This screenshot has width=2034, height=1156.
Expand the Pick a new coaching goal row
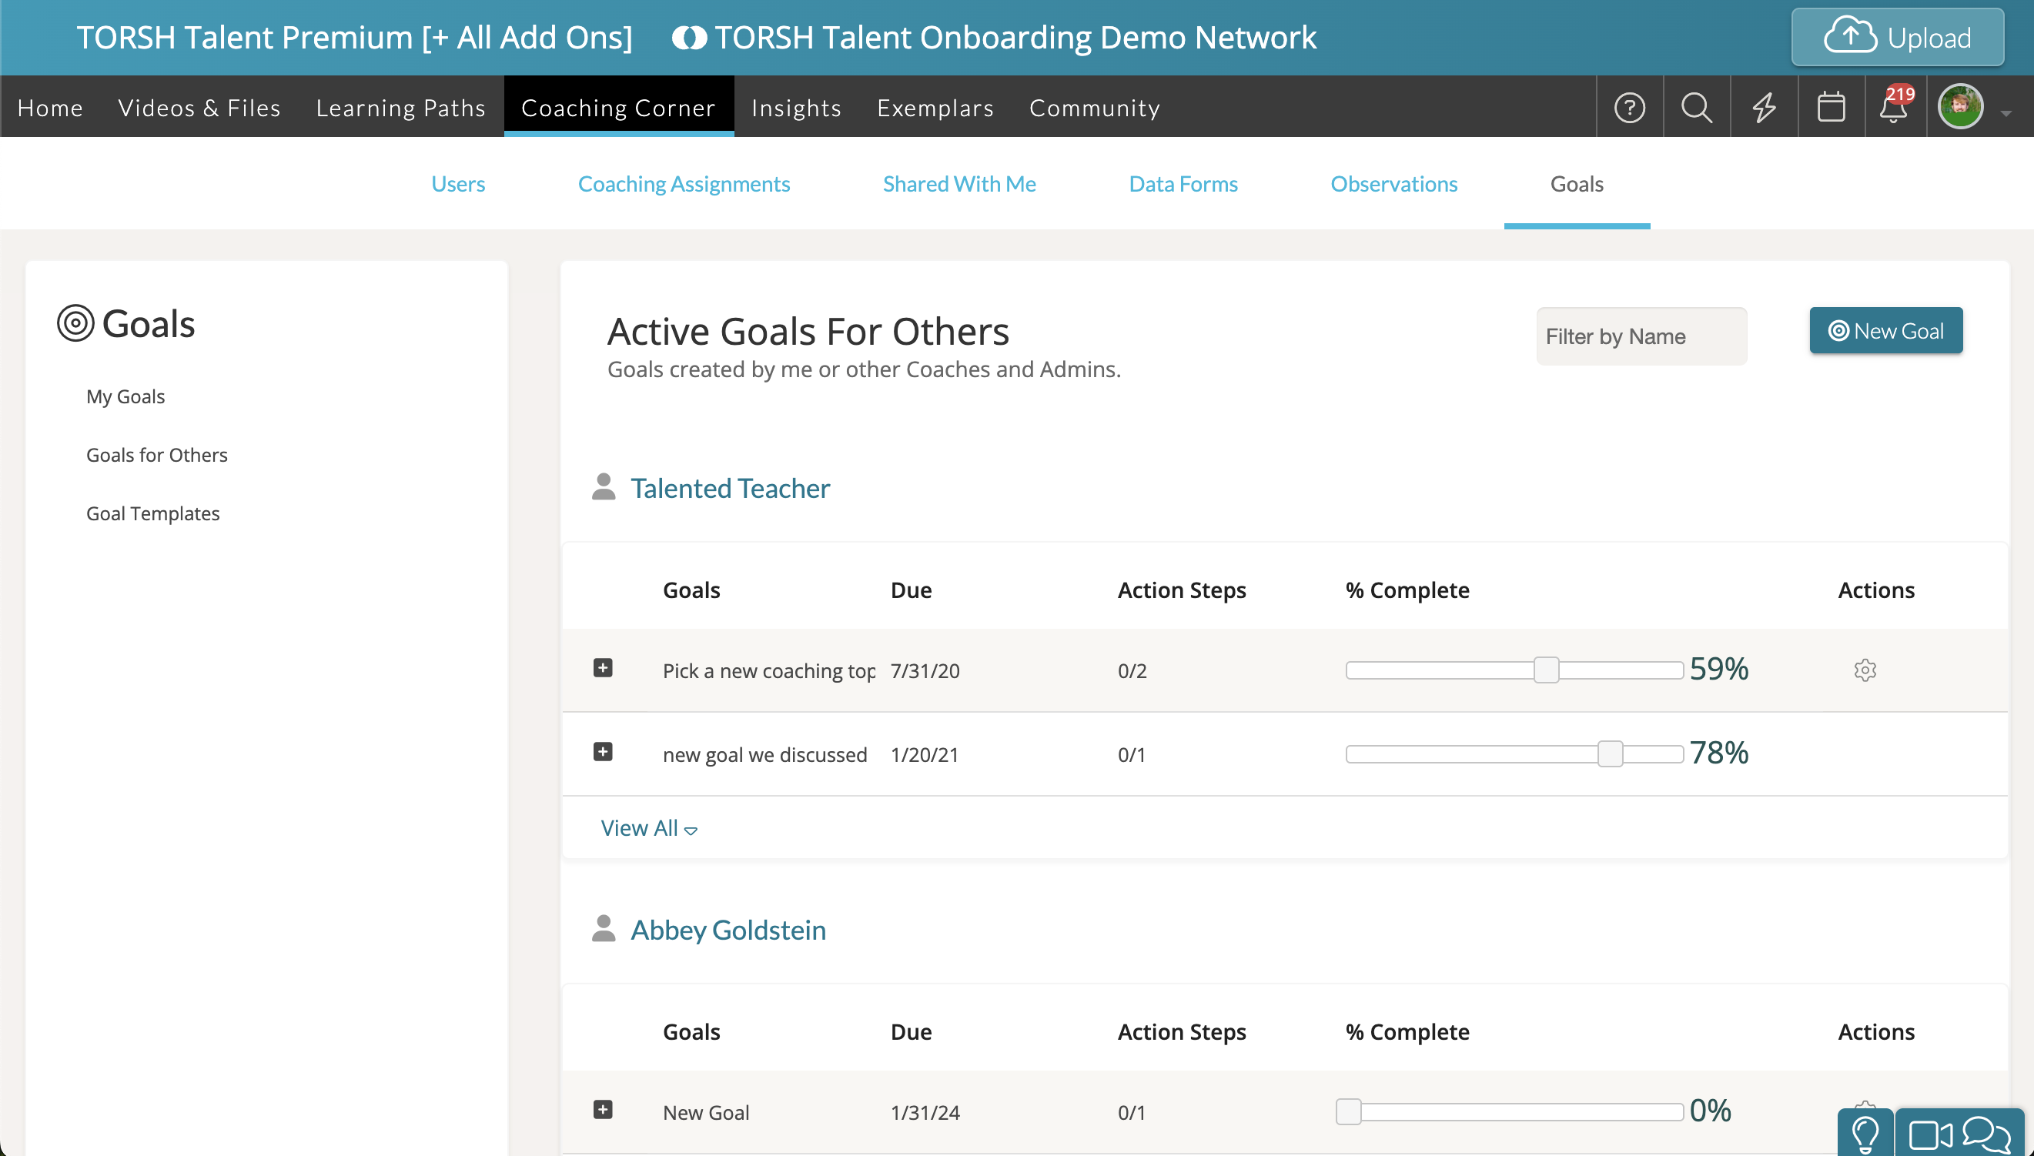pyautogui.click(x=603, y=668)
